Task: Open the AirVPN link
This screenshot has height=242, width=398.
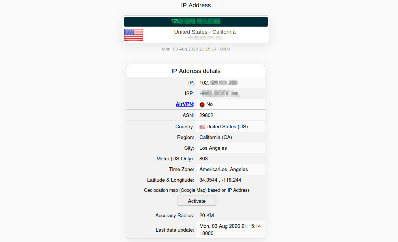Action: [x=184, y=104]
